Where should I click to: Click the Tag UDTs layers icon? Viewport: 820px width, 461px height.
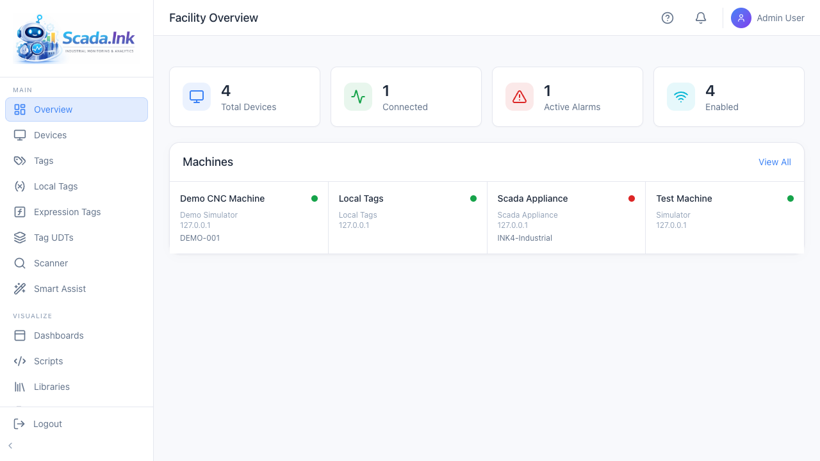coord(20,238)
